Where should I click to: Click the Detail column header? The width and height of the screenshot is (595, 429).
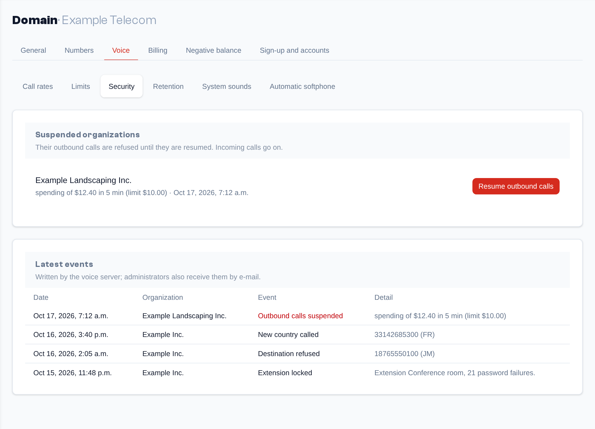(x=383, y=297)
